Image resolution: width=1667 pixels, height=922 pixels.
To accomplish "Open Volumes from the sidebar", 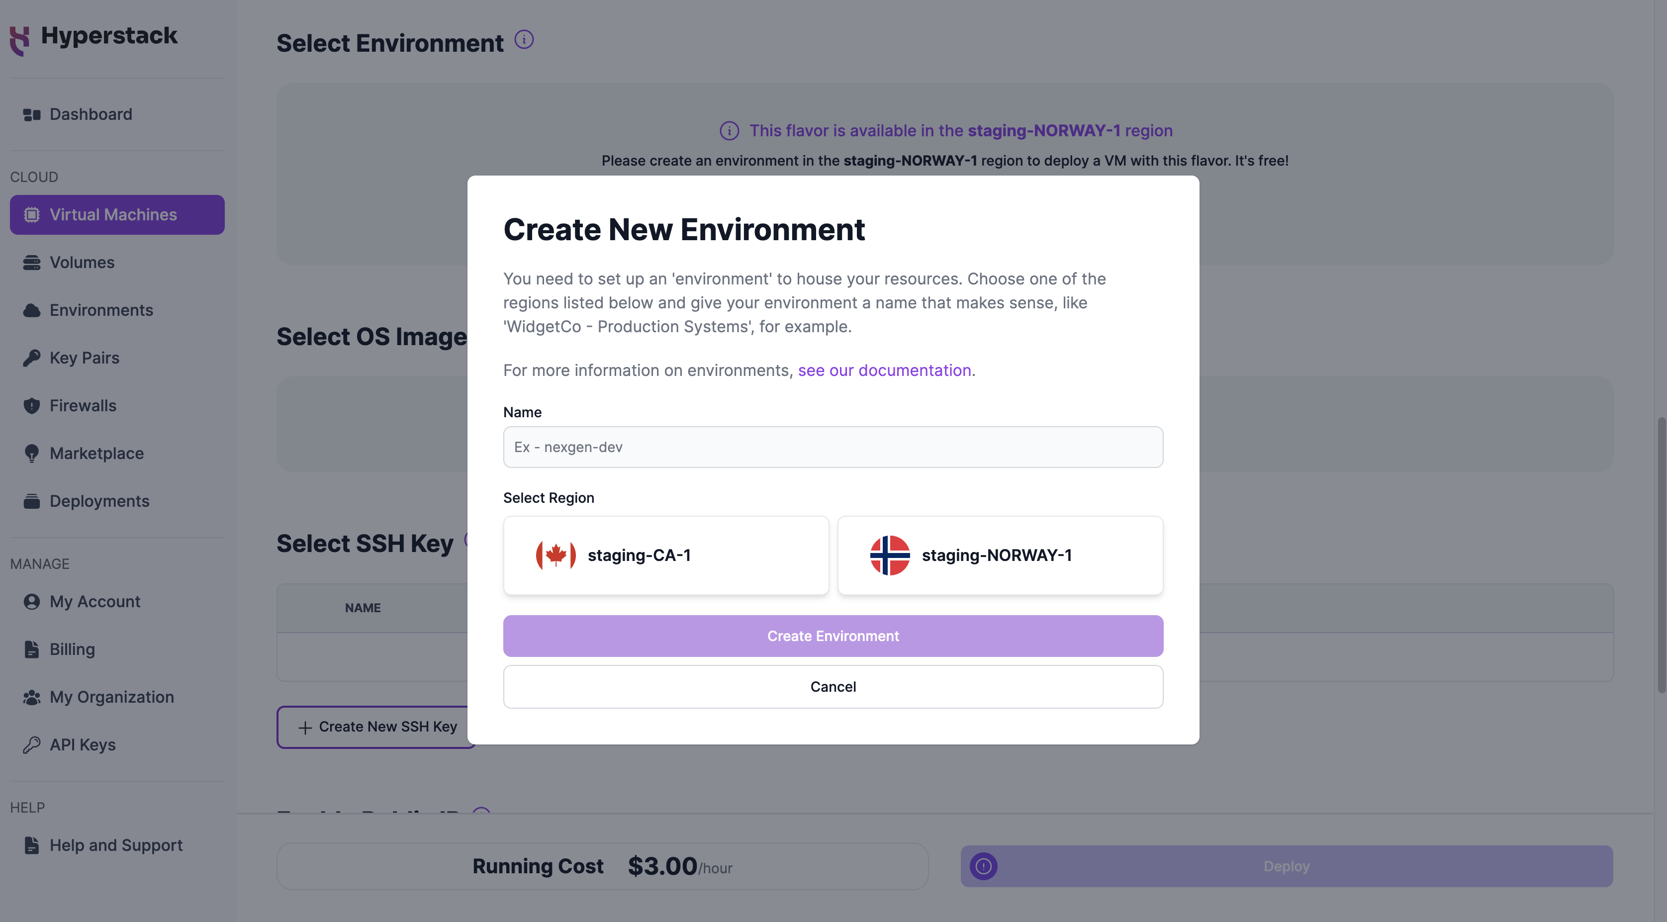I will [117, 263].
